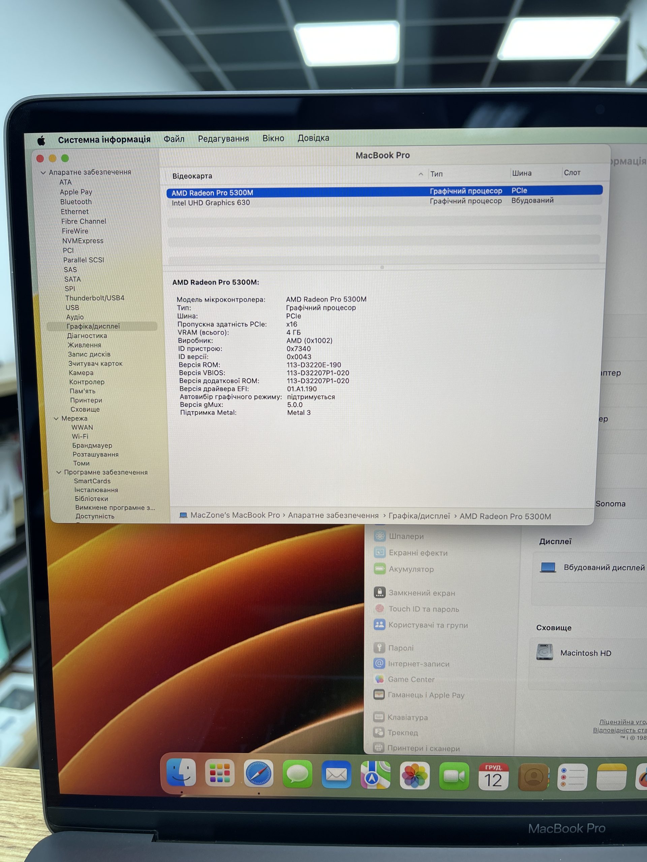Select Живлення in the sidebar
The width and height of the screenshot is (647, 862).
tap(84, 345)
